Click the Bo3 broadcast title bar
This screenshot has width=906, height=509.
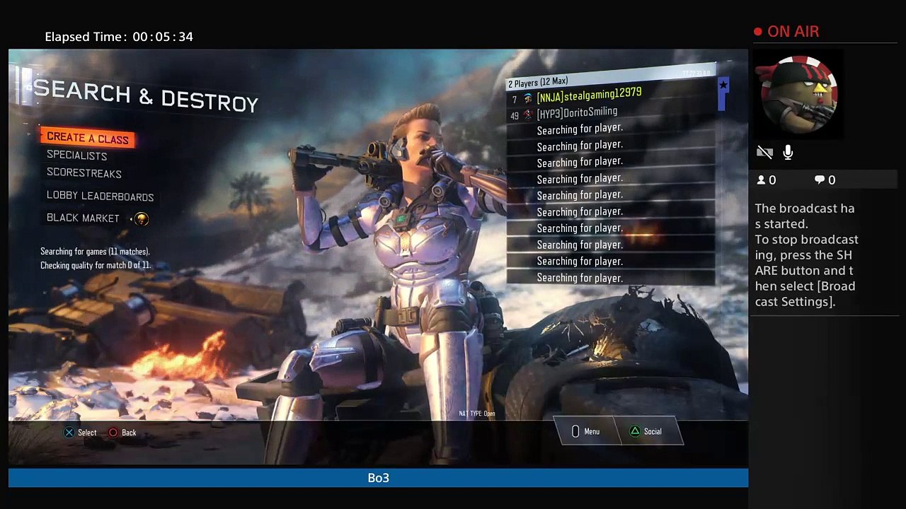[x=378, y=478]
